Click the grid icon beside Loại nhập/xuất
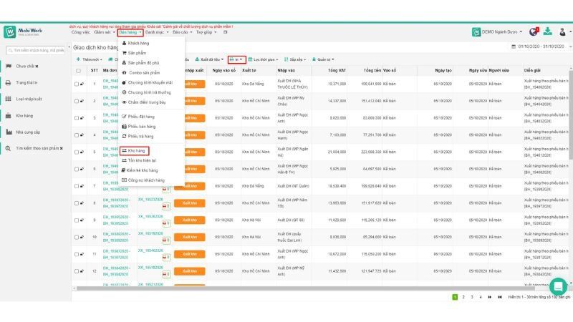This screenshot has width=573, height=322. click(x=9, y=99)
